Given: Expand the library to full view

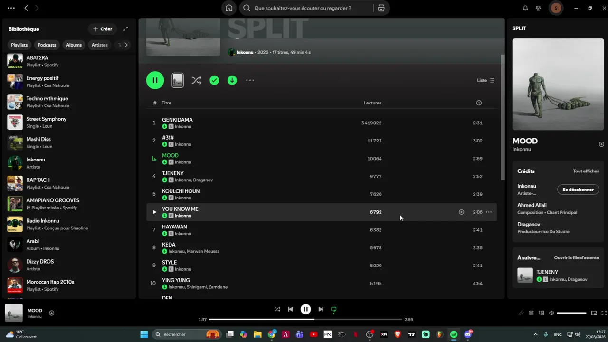Looking at the screenshot, I should [125, 29].
